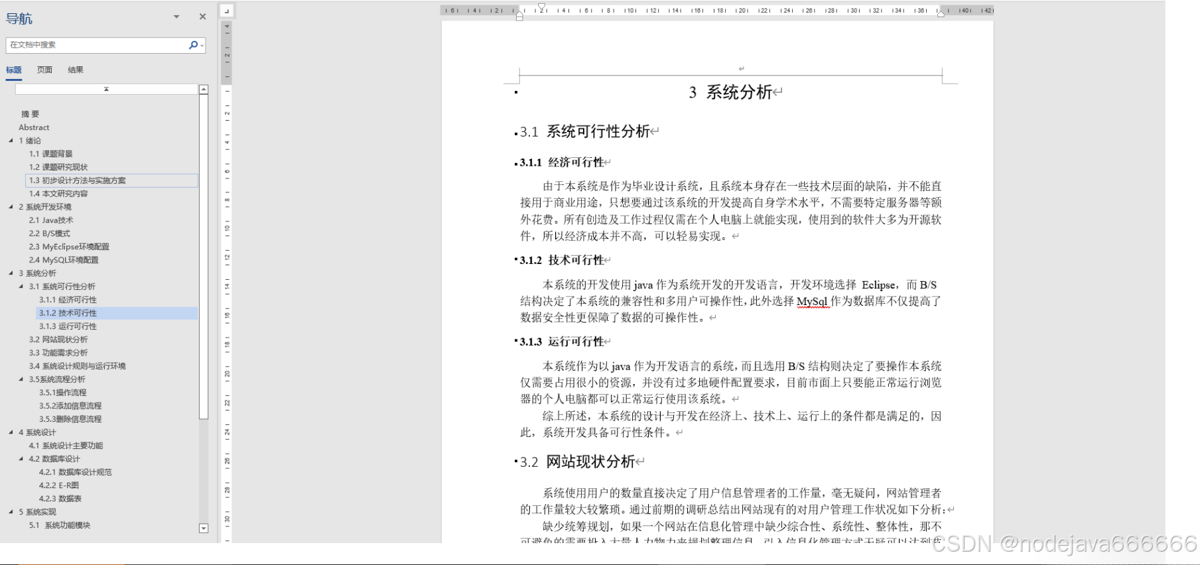
Task: Switch to the 页面 tab
Action: click(x=44, y=70)
